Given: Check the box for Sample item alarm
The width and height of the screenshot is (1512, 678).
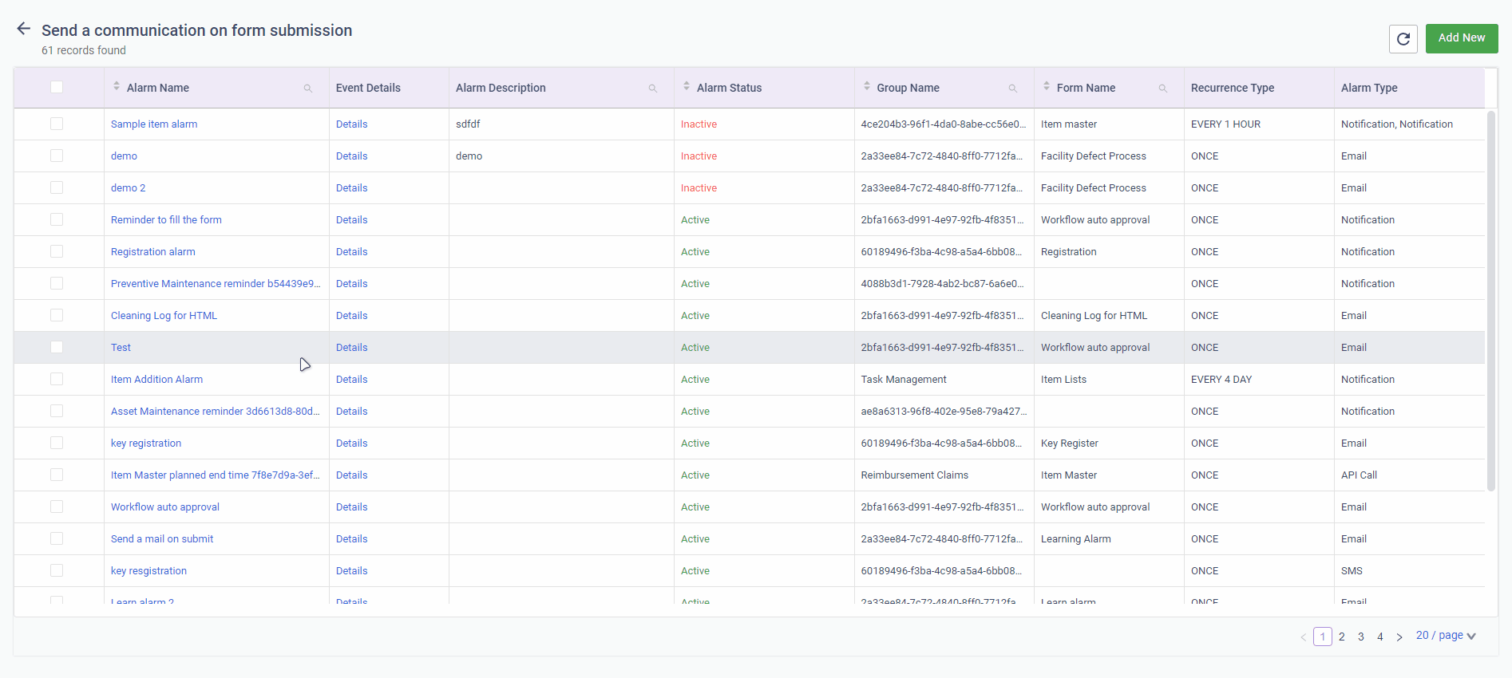Looking at the screenshot, I should click(x=57, y=124).
